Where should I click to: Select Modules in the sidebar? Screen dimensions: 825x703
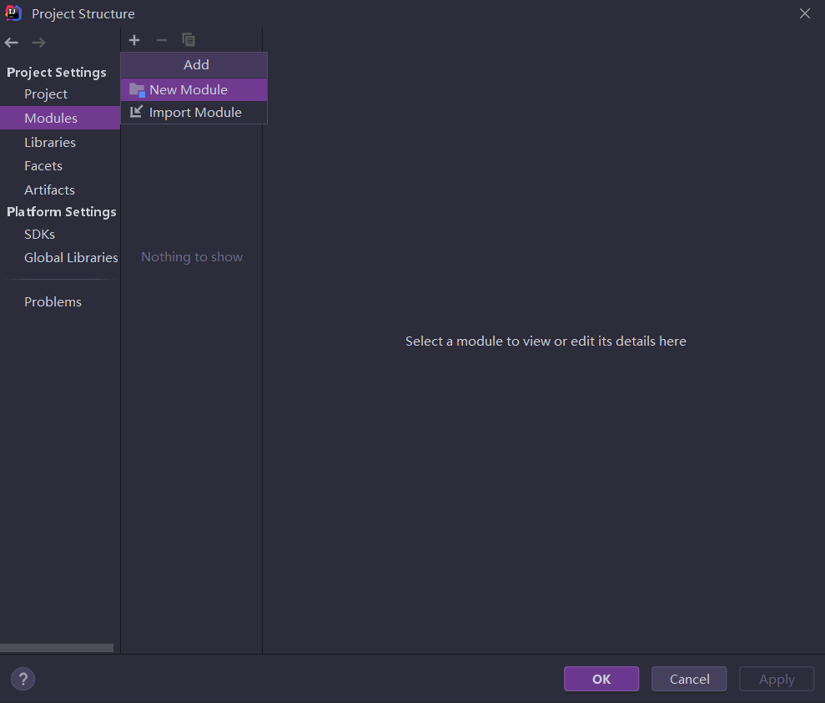(x=60, y=118)
